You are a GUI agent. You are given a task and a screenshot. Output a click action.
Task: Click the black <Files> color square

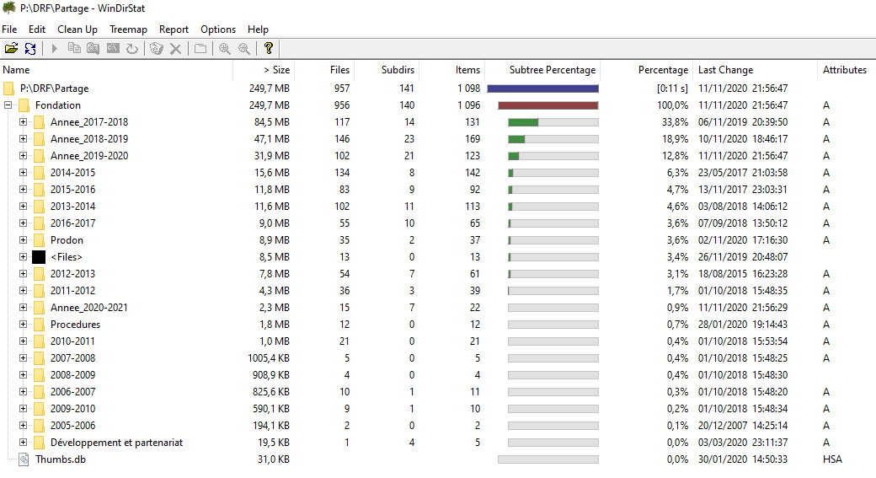[39, 257]
